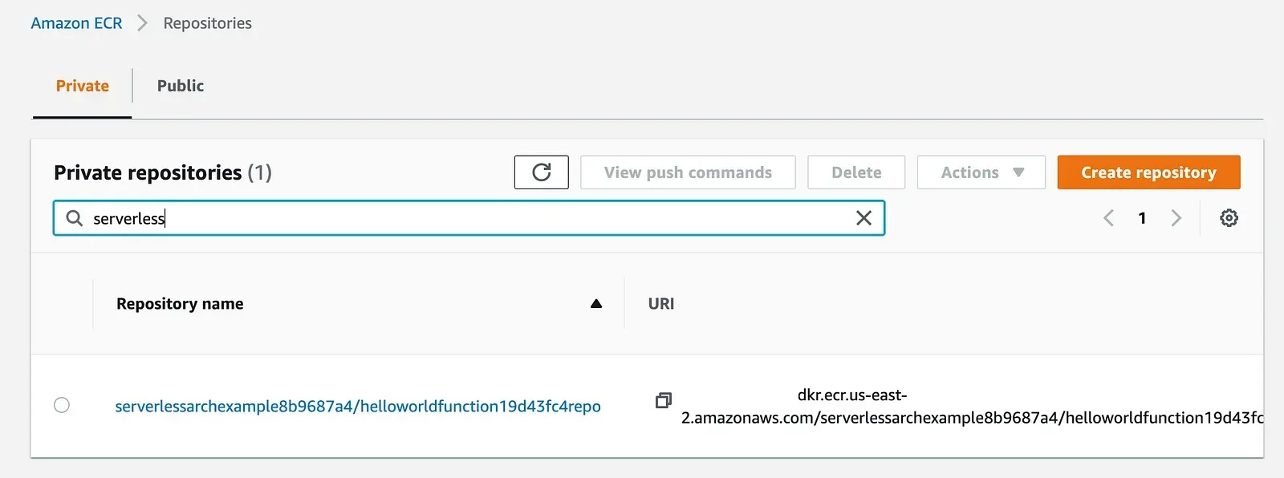
Task: Click the URI column header
Action: (x=661, y=304)
